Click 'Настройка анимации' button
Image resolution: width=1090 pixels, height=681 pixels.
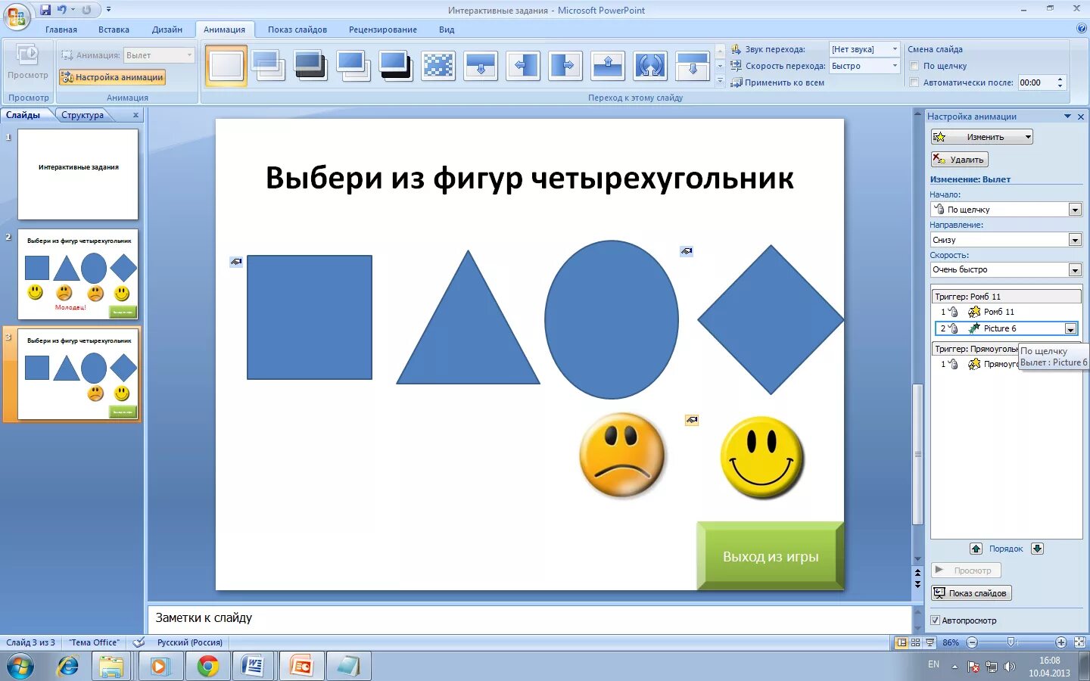(112, 77)
